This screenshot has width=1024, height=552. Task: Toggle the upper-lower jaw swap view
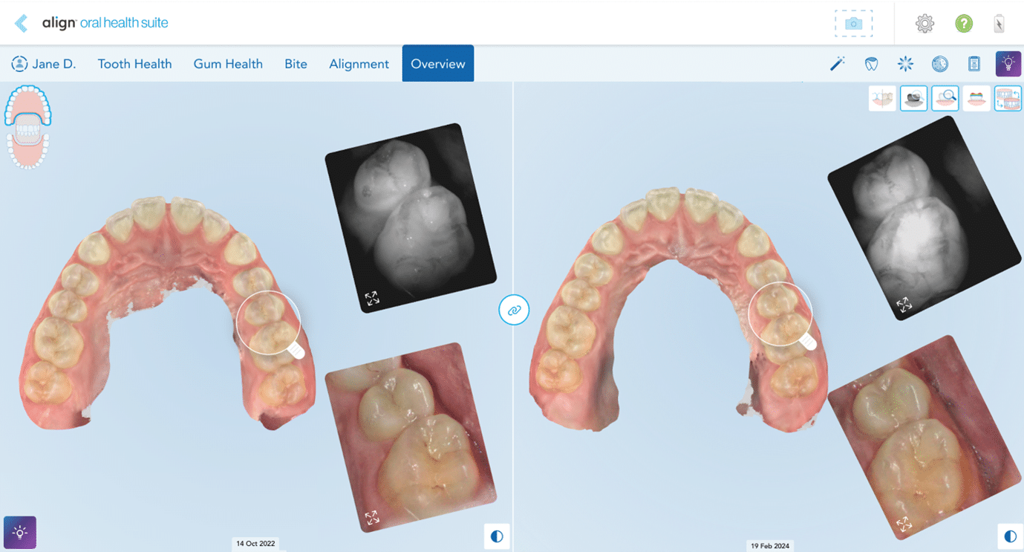point(1008,98)
